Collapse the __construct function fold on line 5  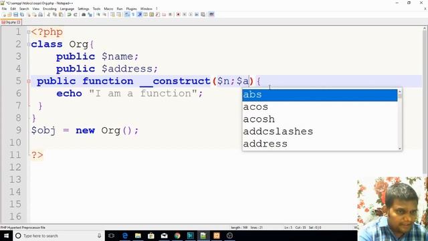coord(29,81)
